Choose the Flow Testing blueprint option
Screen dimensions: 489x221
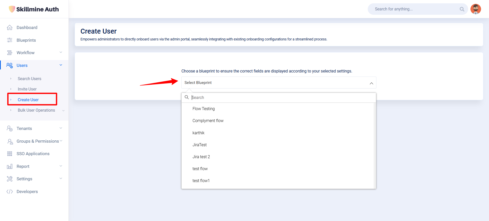[x=203, y=109]
